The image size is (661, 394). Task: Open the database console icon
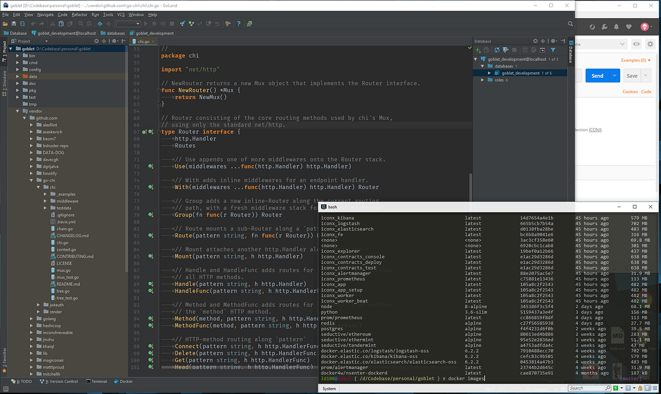tap(543, 50)
